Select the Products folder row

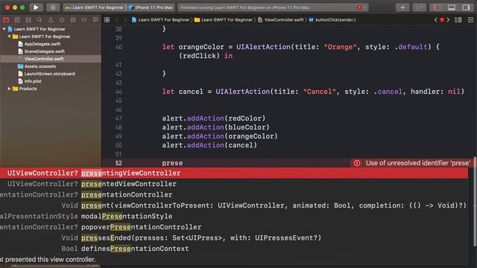pyautogui.click(x=51, y=89)
